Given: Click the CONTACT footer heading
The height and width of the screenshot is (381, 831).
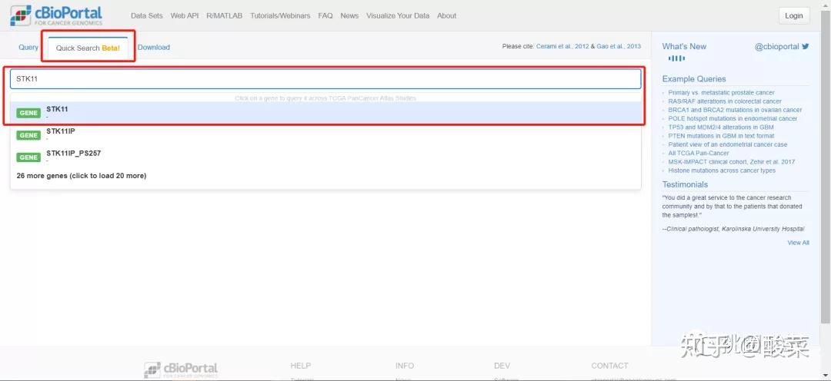Looking at the screenshot, I should point(609,366).
